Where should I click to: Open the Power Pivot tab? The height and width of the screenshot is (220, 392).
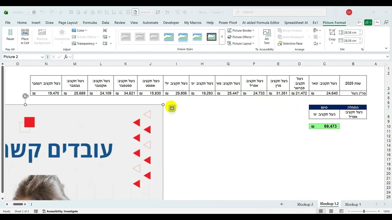228,23
